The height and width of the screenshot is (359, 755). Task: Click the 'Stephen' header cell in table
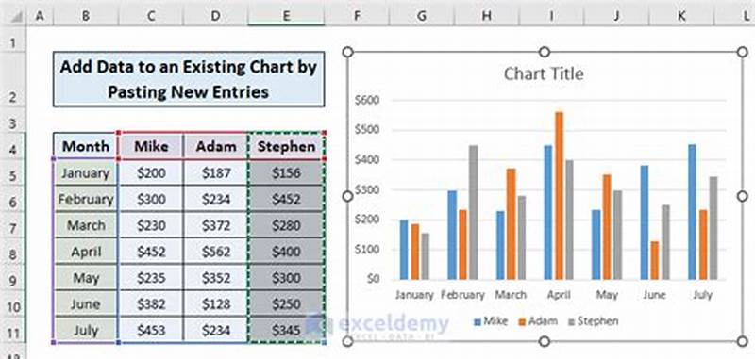click(x=287, y=146)
